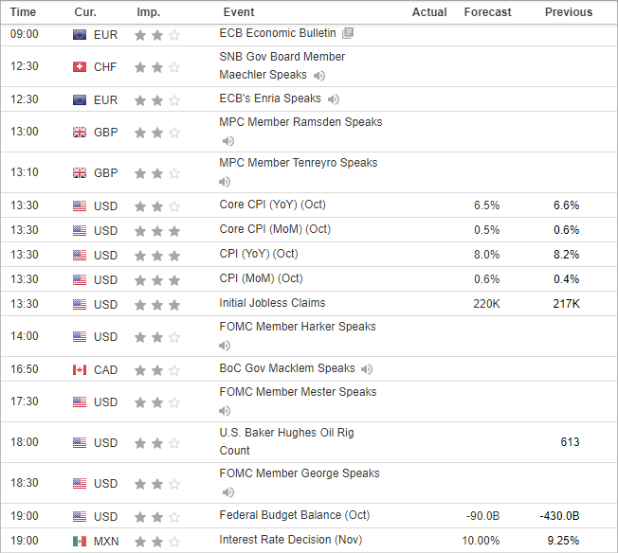
Task: Click the Canadian flag next to CAD
Action: (80, 370)
